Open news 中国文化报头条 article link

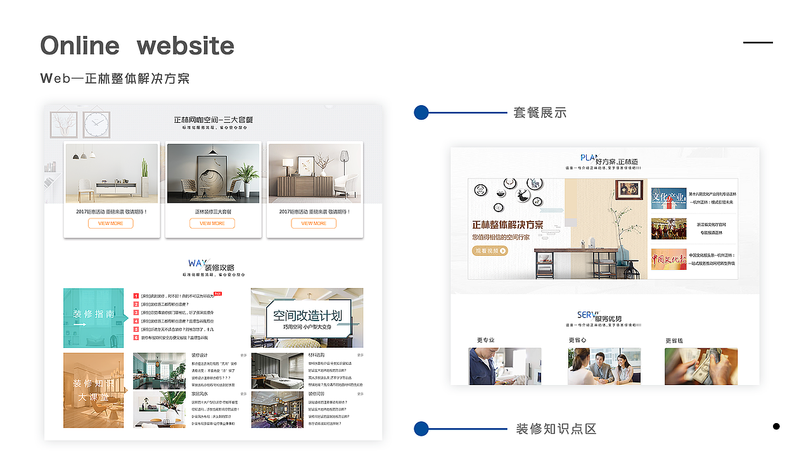coord(712,259)
